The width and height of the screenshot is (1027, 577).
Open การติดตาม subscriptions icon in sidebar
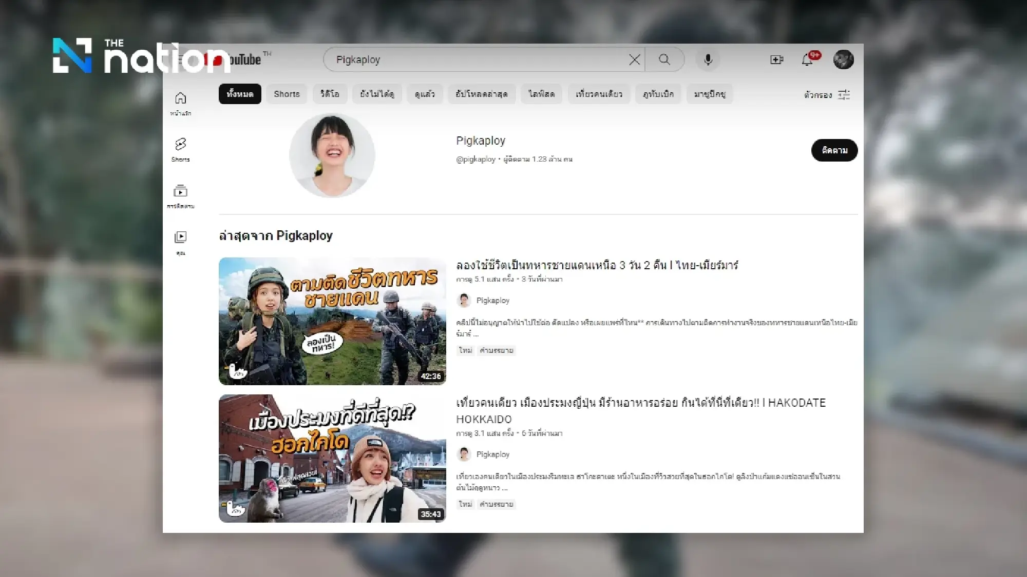click(x=181, y=191)
